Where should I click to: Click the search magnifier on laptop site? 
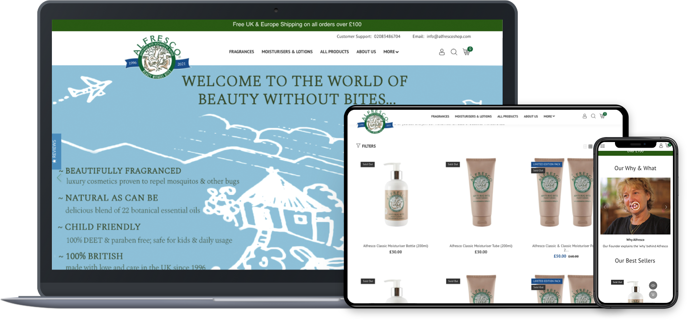tap(454, 52)
